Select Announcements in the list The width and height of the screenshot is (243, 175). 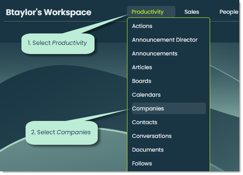[154, 54]
